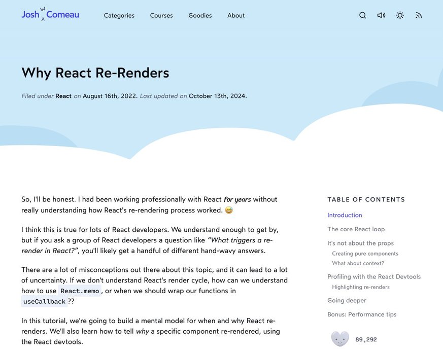Jump to Going deeper section
Image resolution: width=443 pixels, height=355 pixels.
(347, 301)
